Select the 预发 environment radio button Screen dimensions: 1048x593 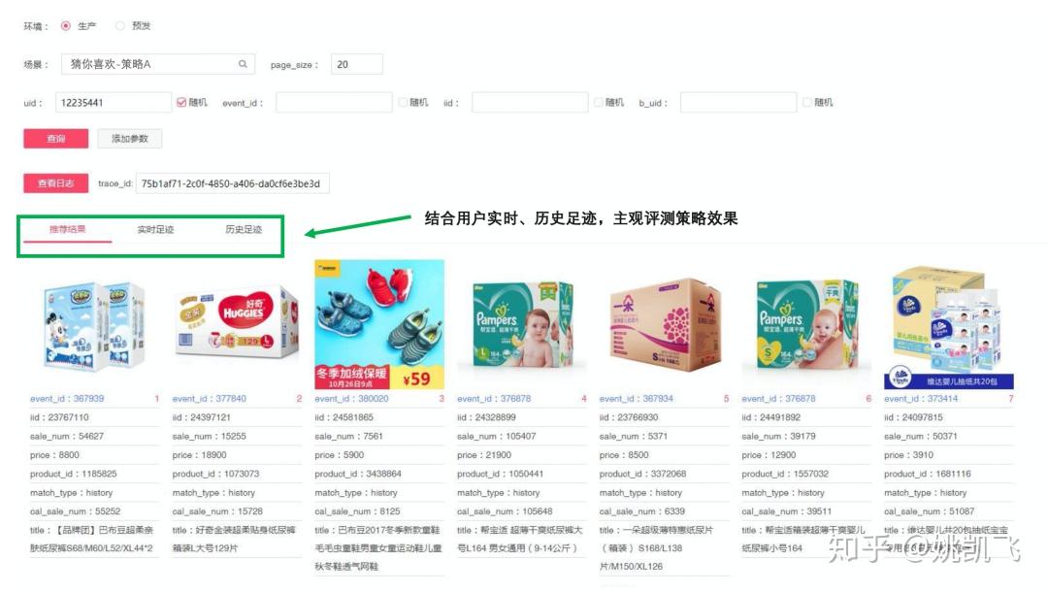(x=119, y=26)
